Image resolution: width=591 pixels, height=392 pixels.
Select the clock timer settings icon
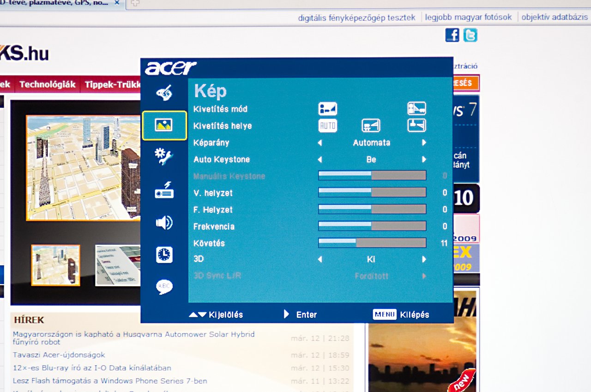(164, 255)
